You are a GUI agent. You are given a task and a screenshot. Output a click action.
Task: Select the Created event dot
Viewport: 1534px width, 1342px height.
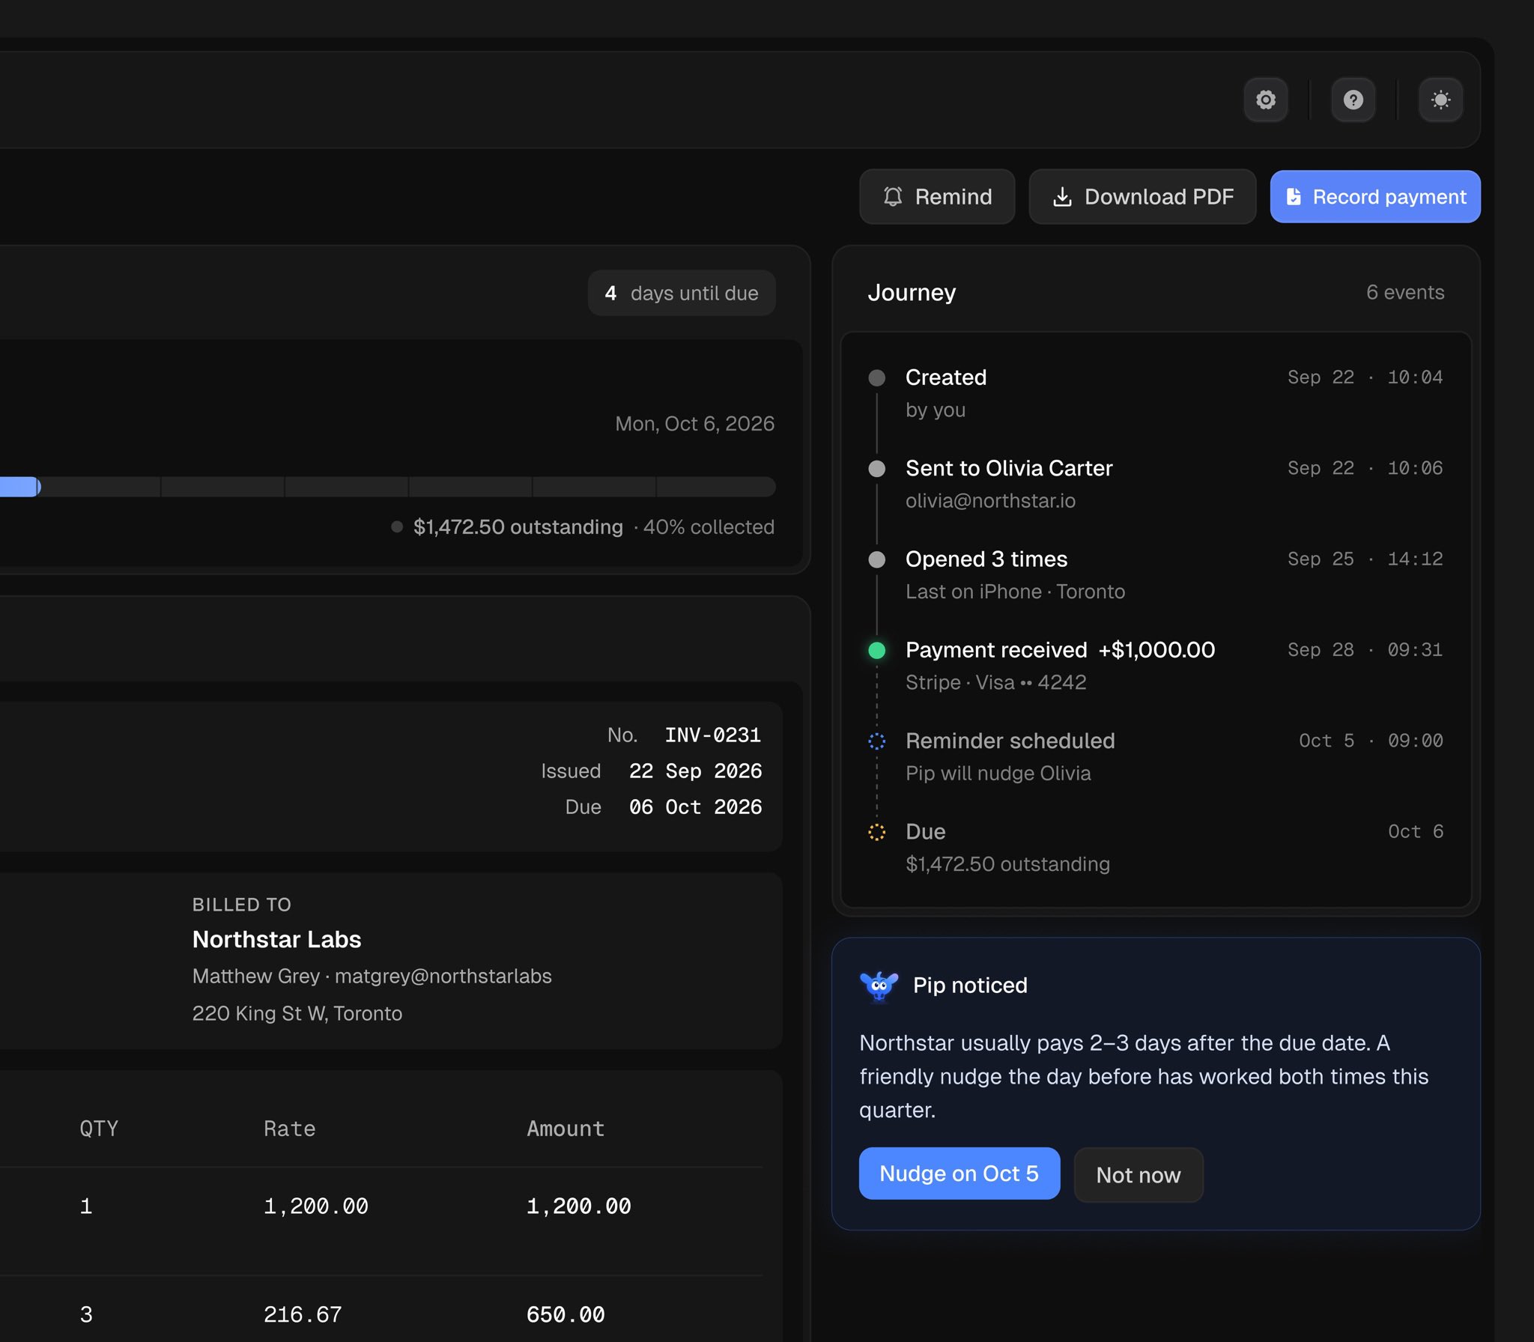(876, 377)
